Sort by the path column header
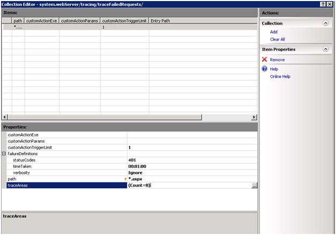Viewport: 336px width, 235px height. tap(18, 20)
